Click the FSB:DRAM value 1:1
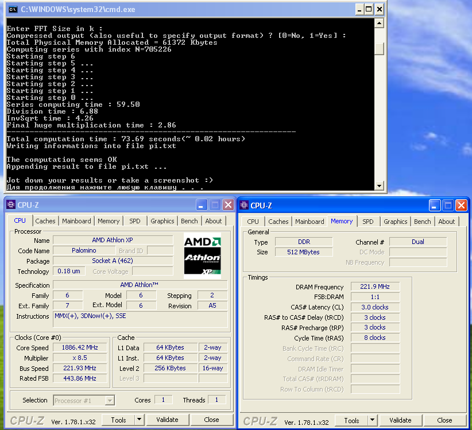 [x=376, y=297]
